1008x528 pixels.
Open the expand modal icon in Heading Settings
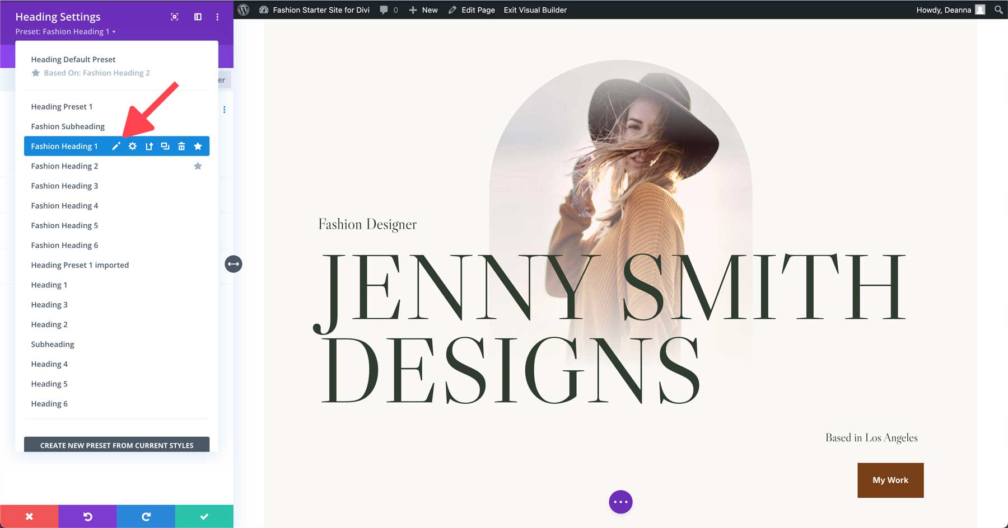point(174,17)
